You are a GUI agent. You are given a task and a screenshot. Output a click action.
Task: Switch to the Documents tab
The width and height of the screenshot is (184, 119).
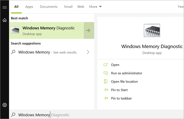pos(48,7)
